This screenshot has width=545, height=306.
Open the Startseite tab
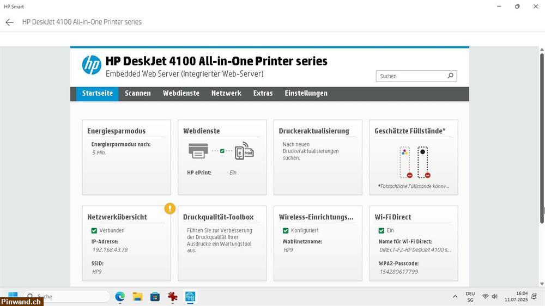coord(98,94)
